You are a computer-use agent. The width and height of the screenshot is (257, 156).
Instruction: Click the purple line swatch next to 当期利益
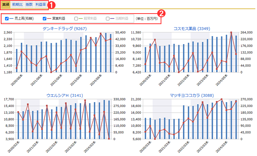[x=112, y=18]
